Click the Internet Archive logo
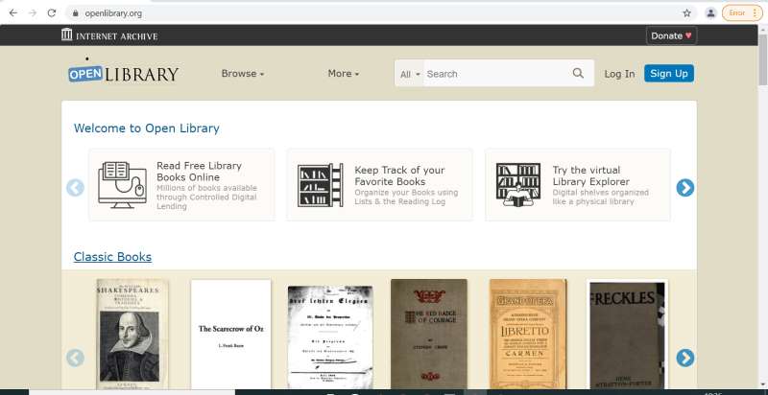The image size is (768, 395). [x=108, y=35]
